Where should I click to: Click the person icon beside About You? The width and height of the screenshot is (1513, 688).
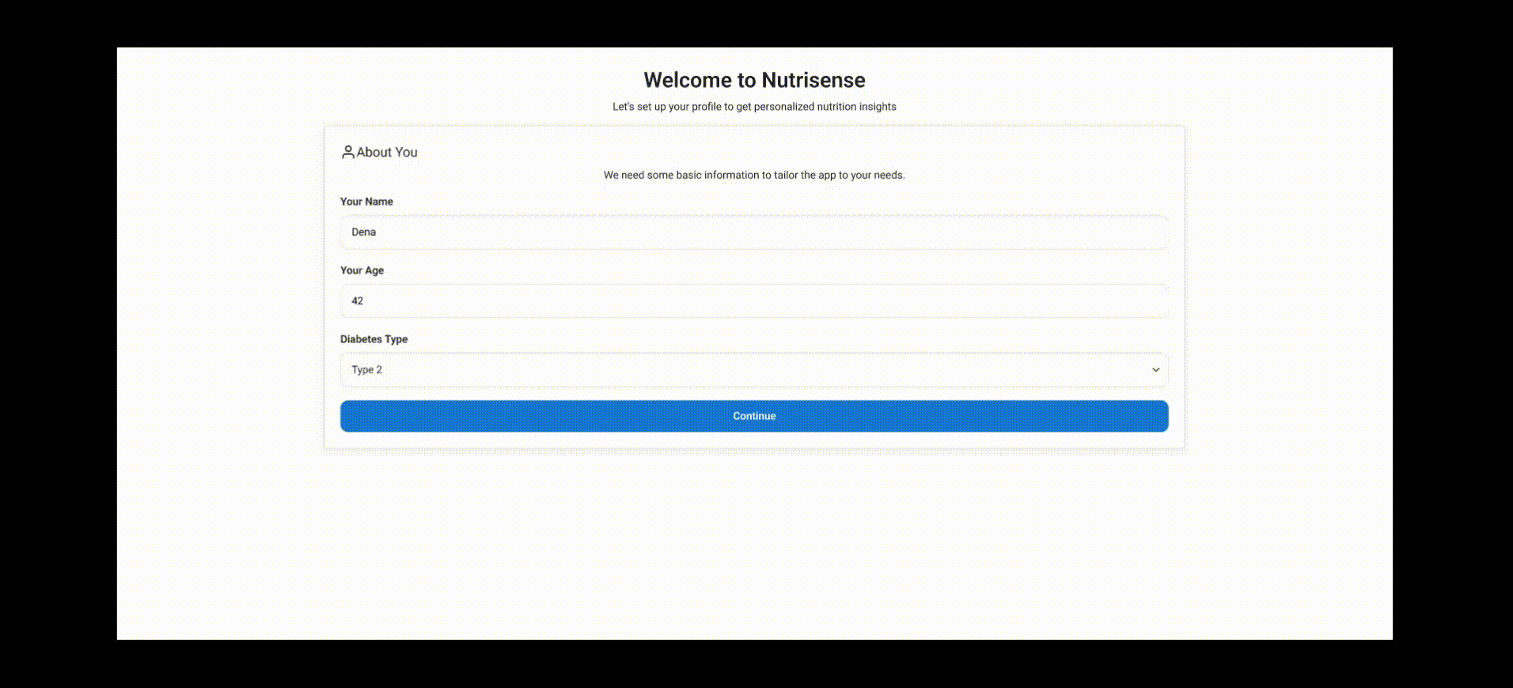click(x=347, y=152)
